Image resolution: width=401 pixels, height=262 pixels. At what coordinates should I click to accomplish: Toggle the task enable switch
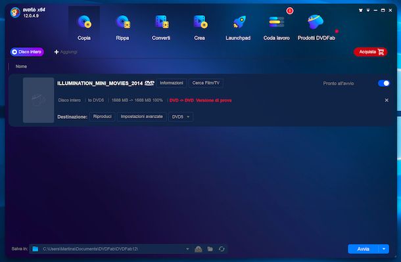pyautogui.click(x=384, y=83)
